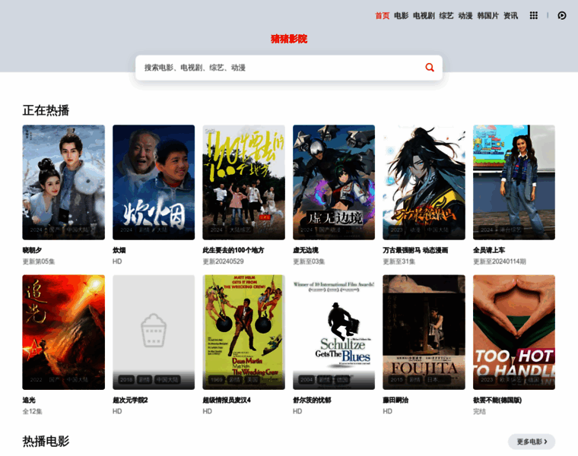Click title link 藤田嗣治
The width and height of the screenshot is (578, 456).
395,400
